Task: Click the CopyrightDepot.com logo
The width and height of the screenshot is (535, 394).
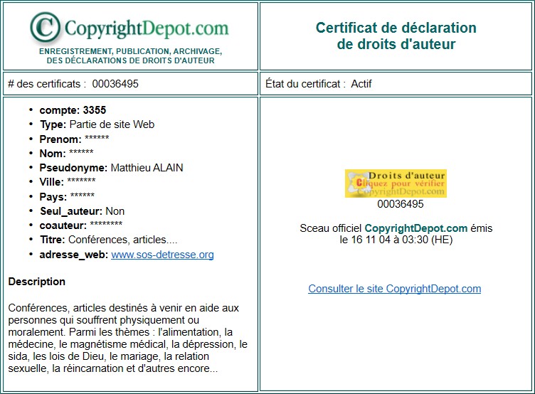Action: (x=129, y=28)
